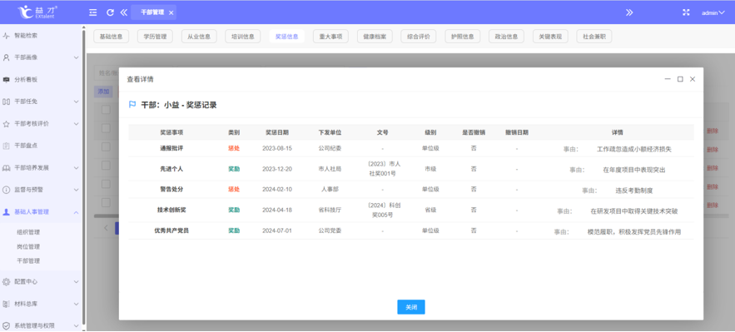Click the 干部盘点 clipboard icon
The image size is (735, 332).
(6, 146)
